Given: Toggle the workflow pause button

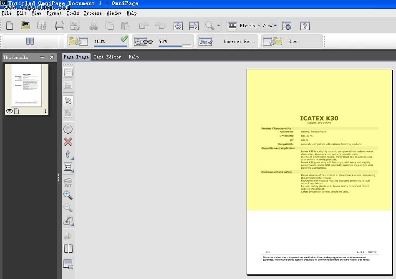Looking at the screenshot, I should click(30, 41).
